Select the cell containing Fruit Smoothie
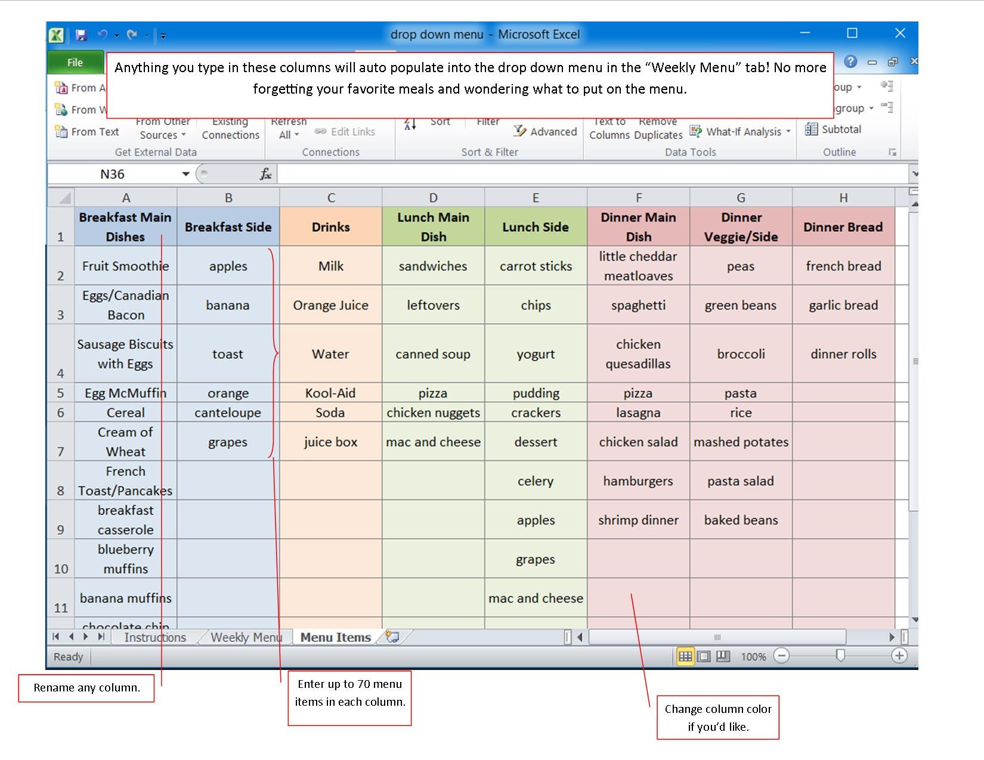 pyautogui.click(x=125, y=266)
